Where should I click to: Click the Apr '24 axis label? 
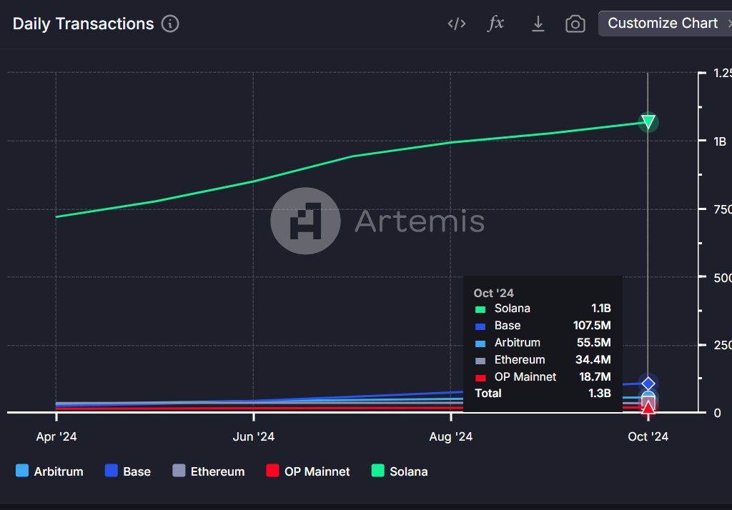point(56,436)
